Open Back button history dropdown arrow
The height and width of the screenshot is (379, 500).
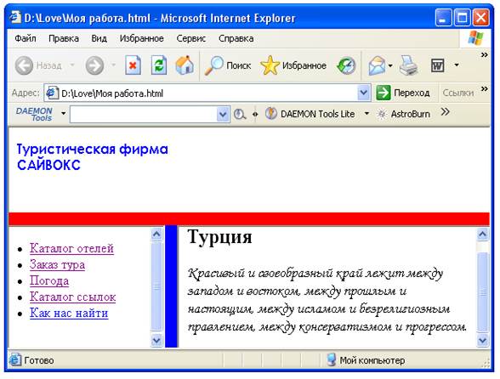(72, 65)
